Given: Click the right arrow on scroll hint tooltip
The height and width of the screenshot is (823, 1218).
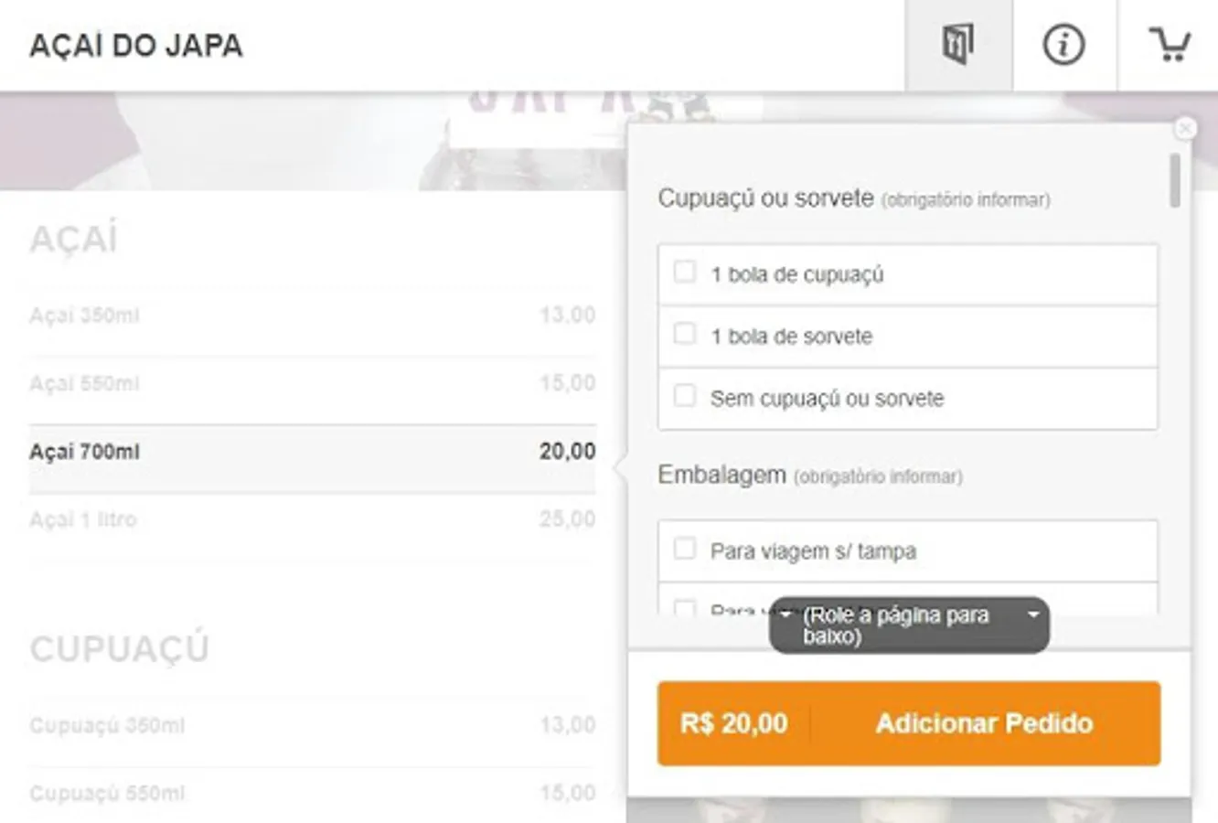Looking at the screenshot, I should click(1033, 615).
